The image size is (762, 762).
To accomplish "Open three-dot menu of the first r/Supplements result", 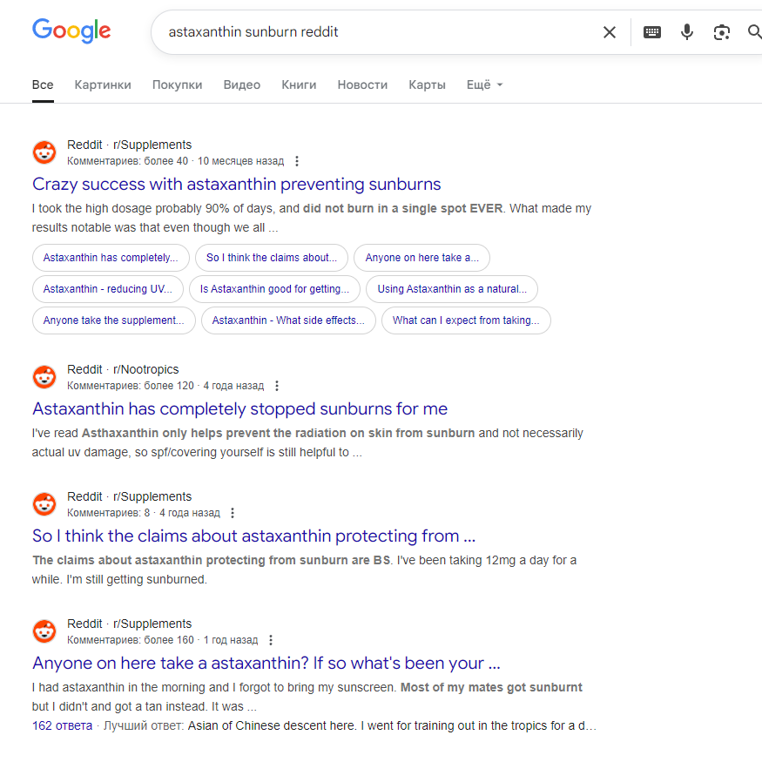I will click(297, 161).
